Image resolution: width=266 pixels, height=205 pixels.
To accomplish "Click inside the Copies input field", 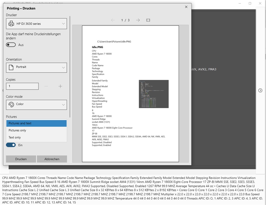I will click(22, 86).
